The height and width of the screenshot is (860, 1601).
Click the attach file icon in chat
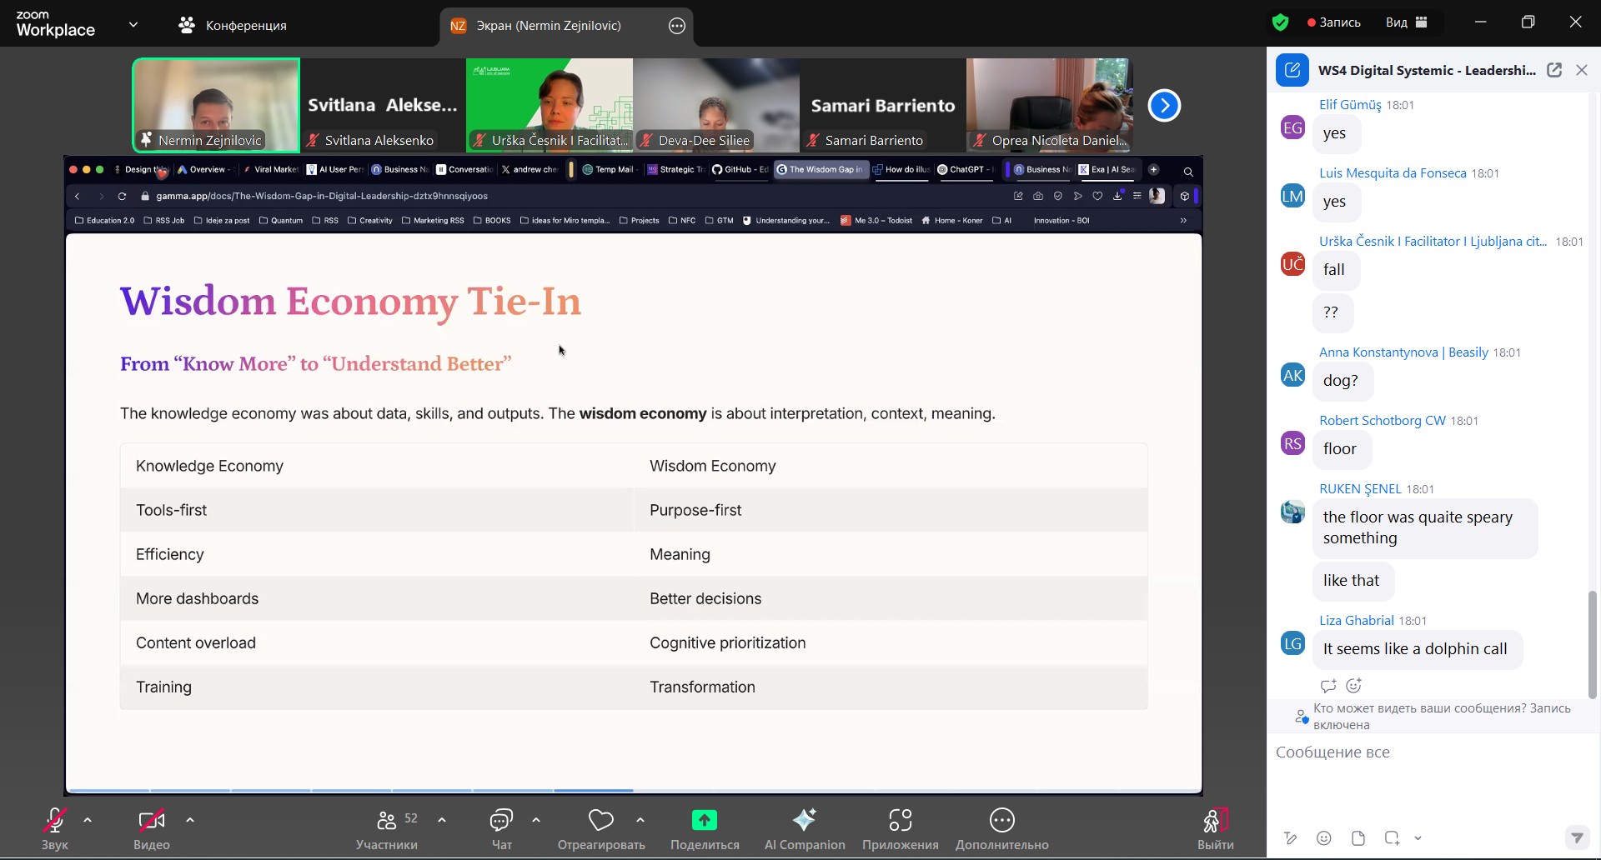(1358, 838)
